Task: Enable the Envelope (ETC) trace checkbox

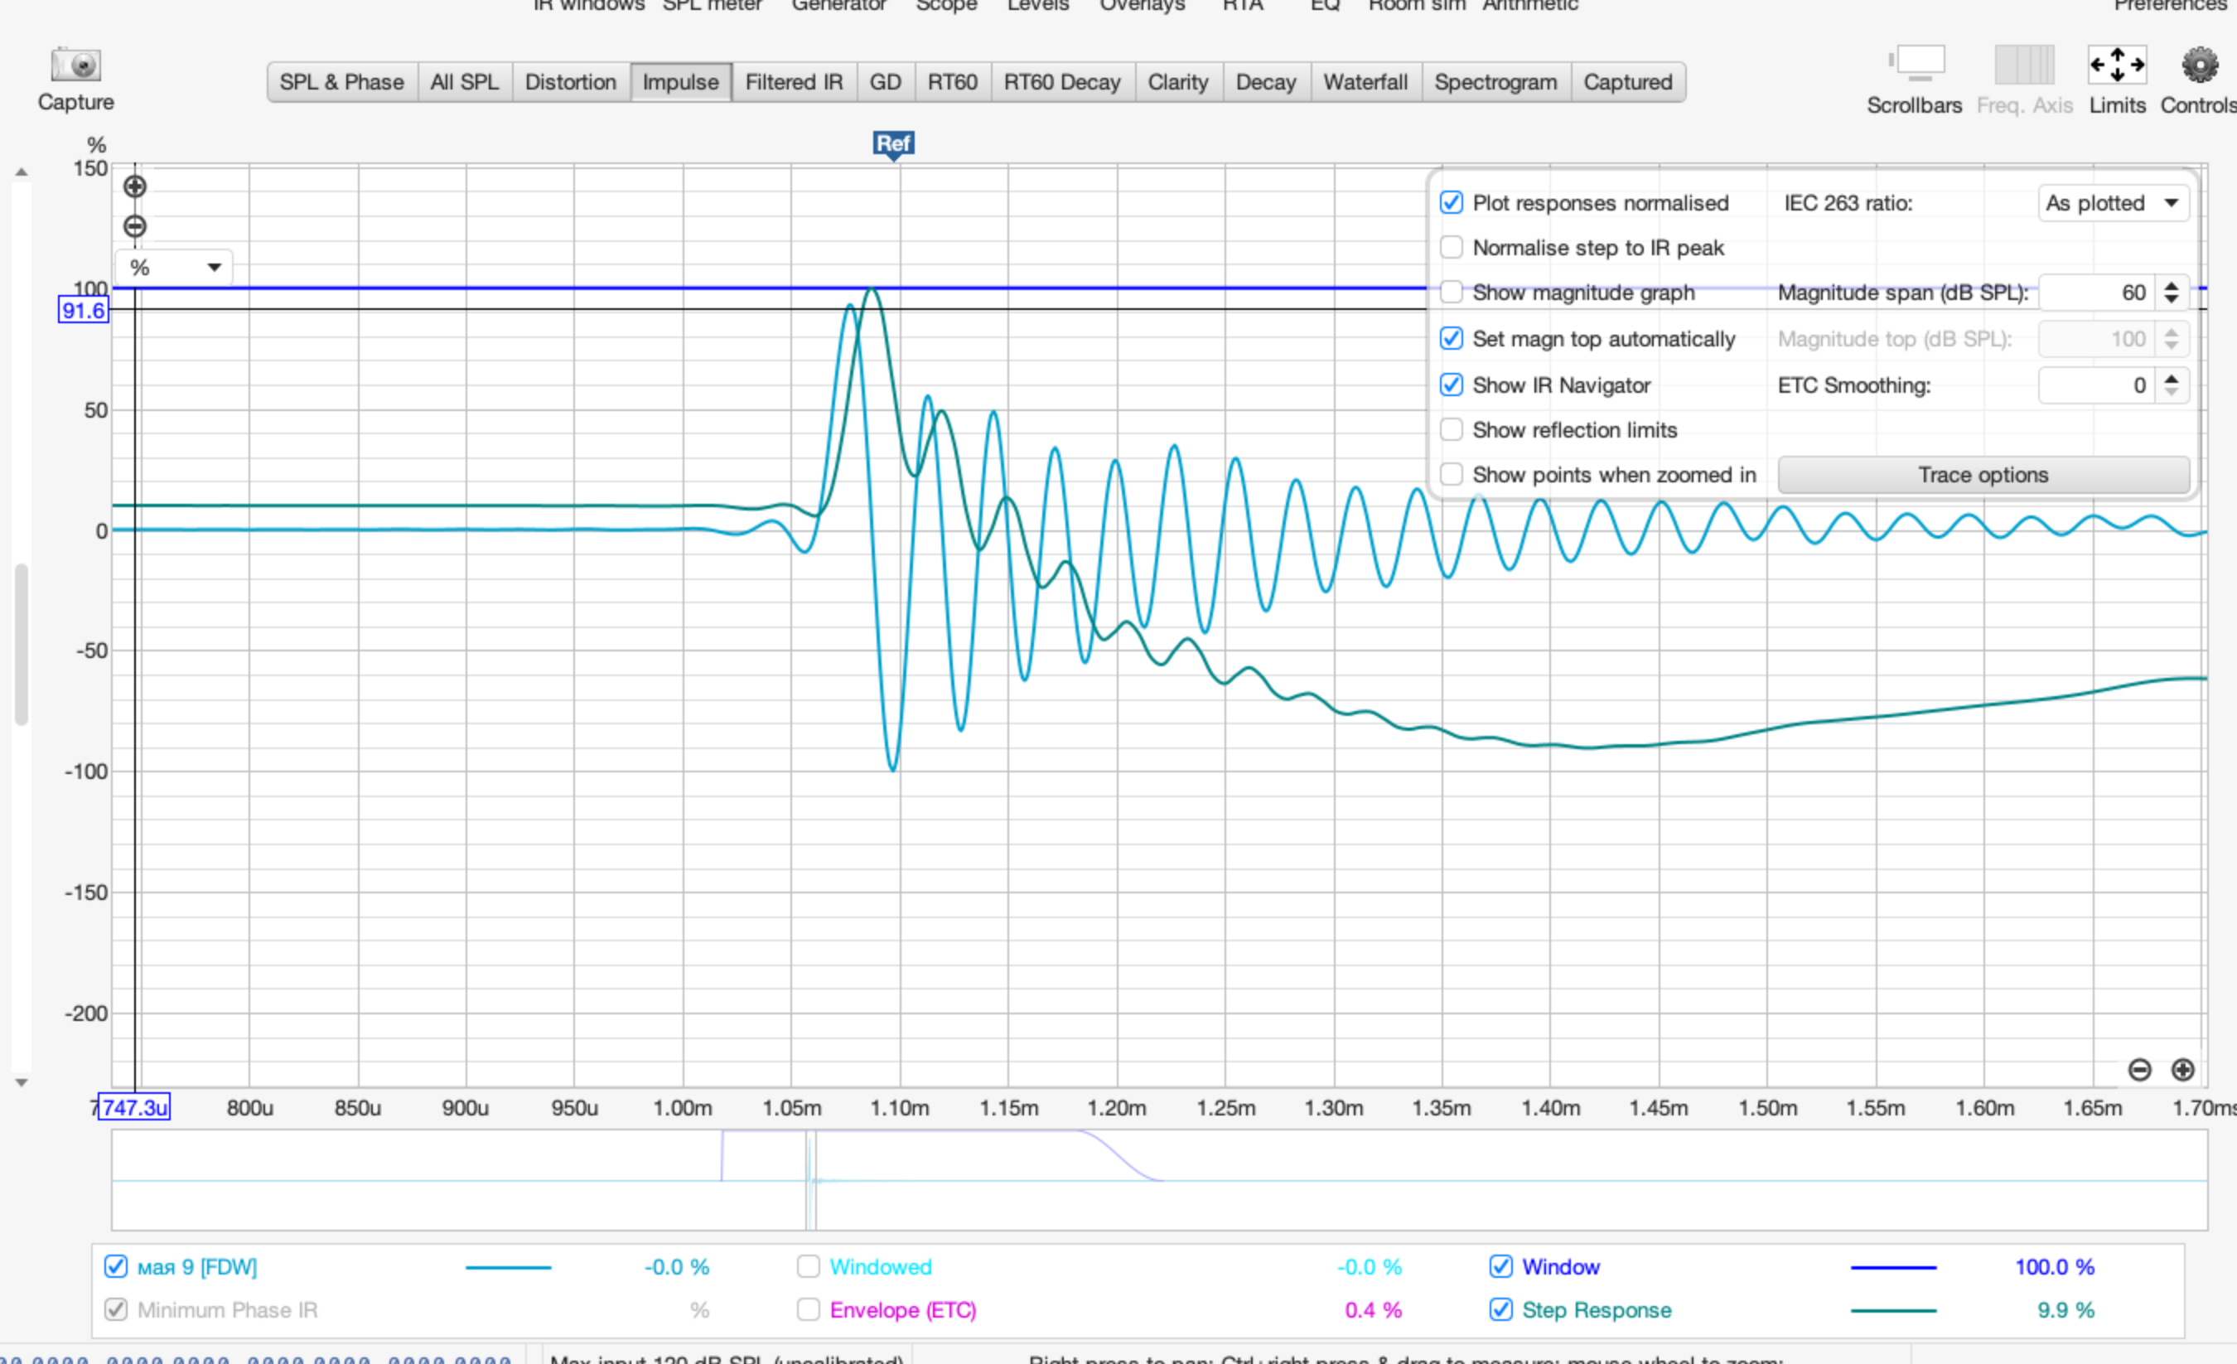Action: pyautogui.click(x=808, y=1309)
